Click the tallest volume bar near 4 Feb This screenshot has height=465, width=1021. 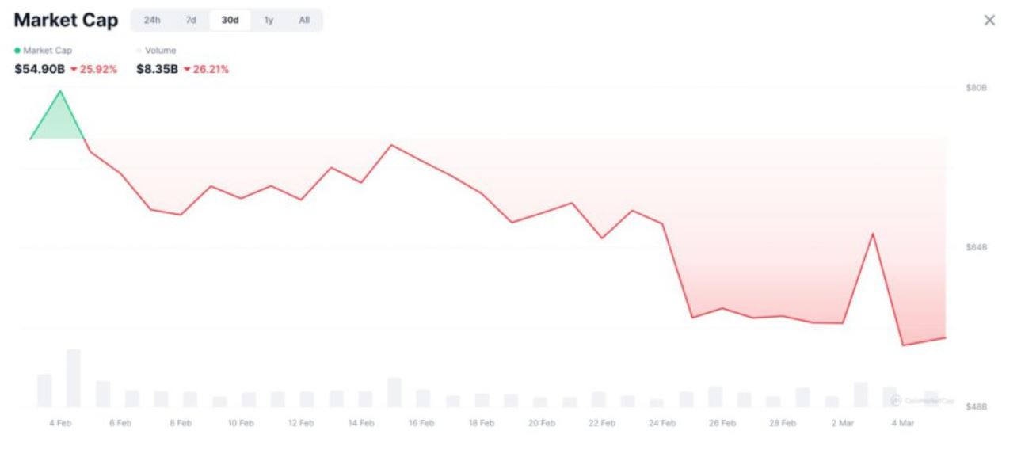(74, 378)
